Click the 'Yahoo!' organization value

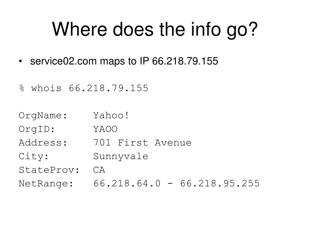coord(111,115)
